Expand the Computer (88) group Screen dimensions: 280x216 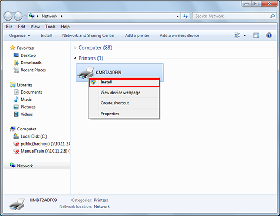point(75,48)
